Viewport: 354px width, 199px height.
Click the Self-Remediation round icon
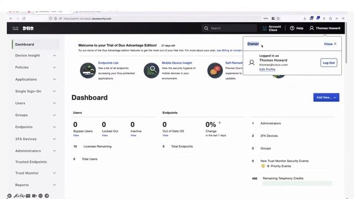point(215,70)
